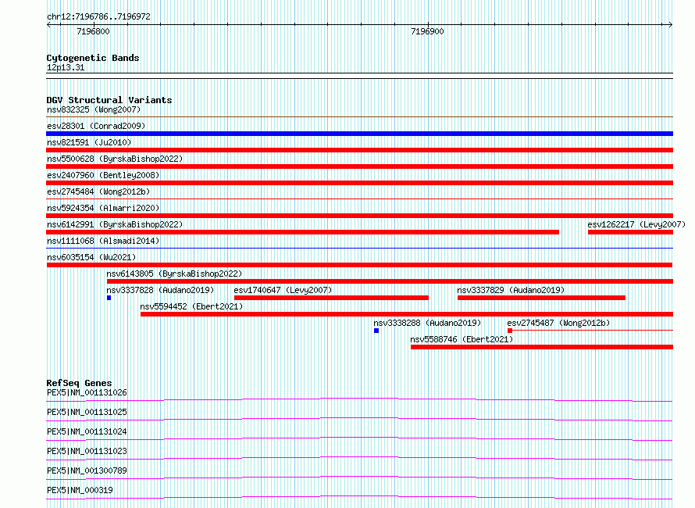The height and width of the screenshot is (508, 695).
Task: Open variant nsv832325 (Wong2007)
Action: 94,109
